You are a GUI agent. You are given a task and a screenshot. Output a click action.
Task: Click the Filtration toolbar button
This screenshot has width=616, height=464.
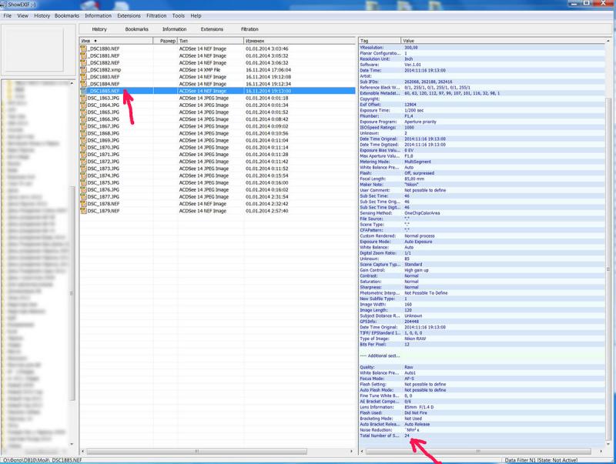click(x=249, y=29)
